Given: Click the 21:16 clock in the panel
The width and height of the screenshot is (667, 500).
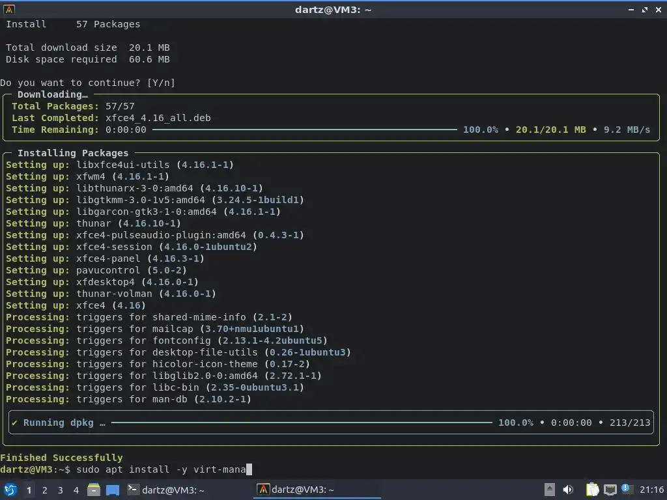Looking at the screenshot, I should [651, 490].
